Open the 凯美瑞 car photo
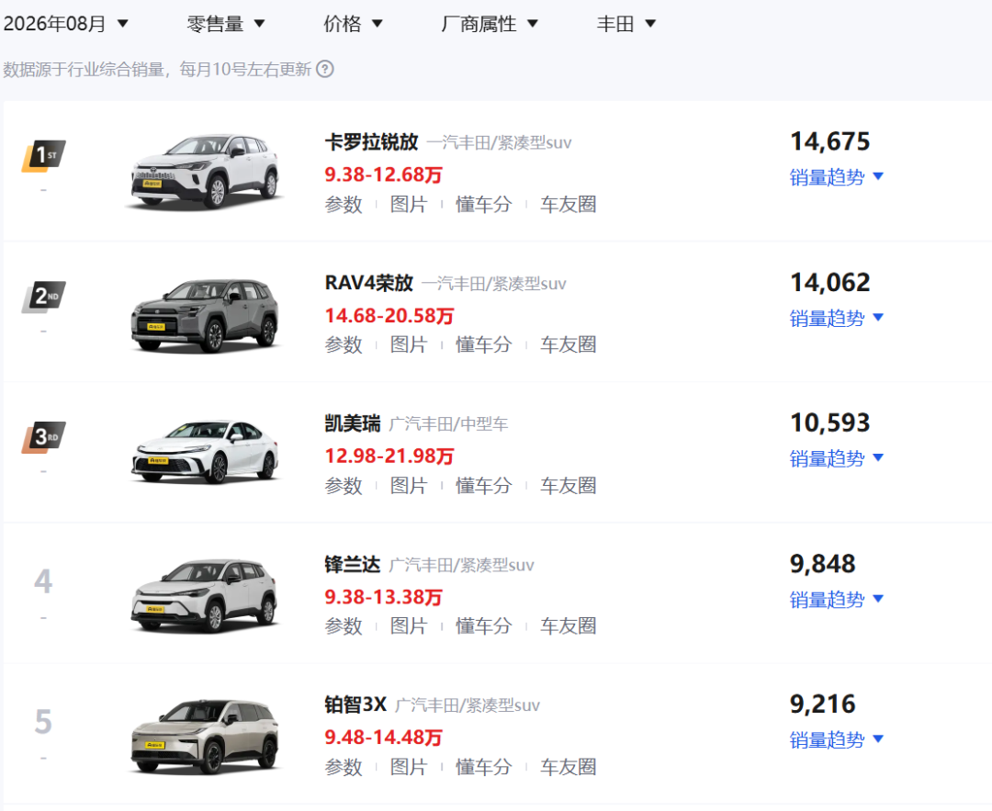The width and height of the screenshot is (992, 811). [x=205, y=452]
